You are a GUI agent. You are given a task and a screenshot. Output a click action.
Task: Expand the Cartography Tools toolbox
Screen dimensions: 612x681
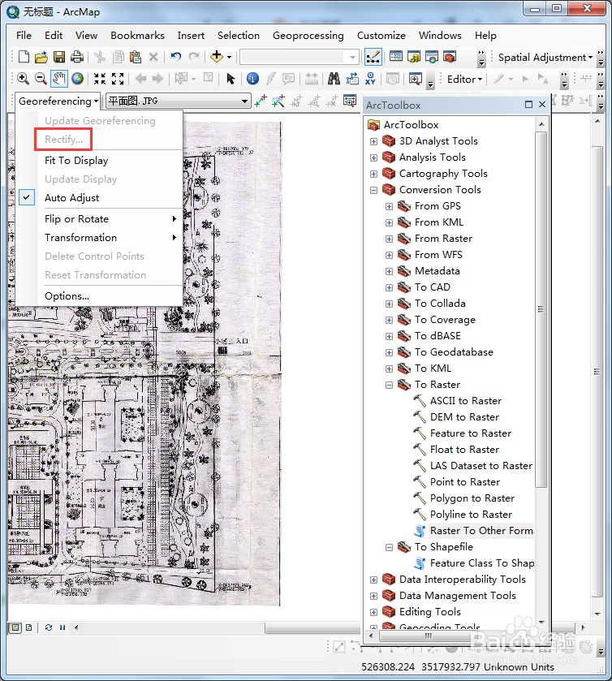click(x=373, y=175)
